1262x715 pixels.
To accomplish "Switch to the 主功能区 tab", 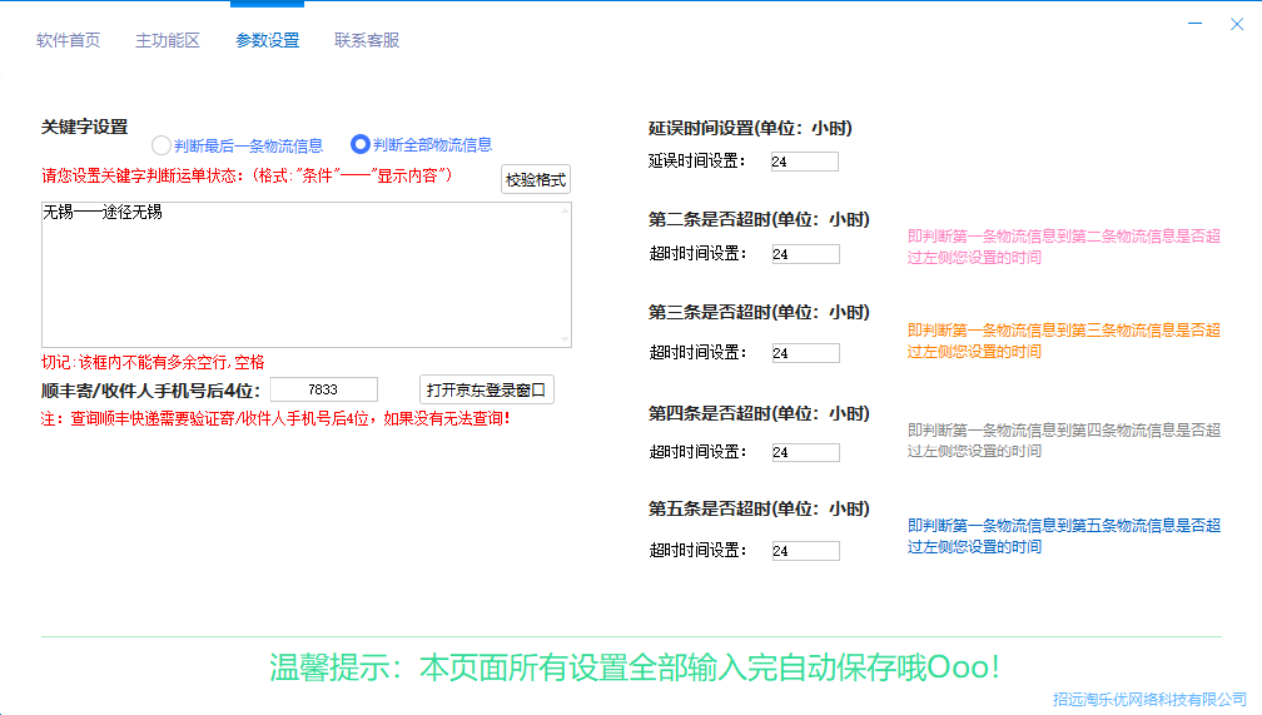I will [x=168, y=41].
